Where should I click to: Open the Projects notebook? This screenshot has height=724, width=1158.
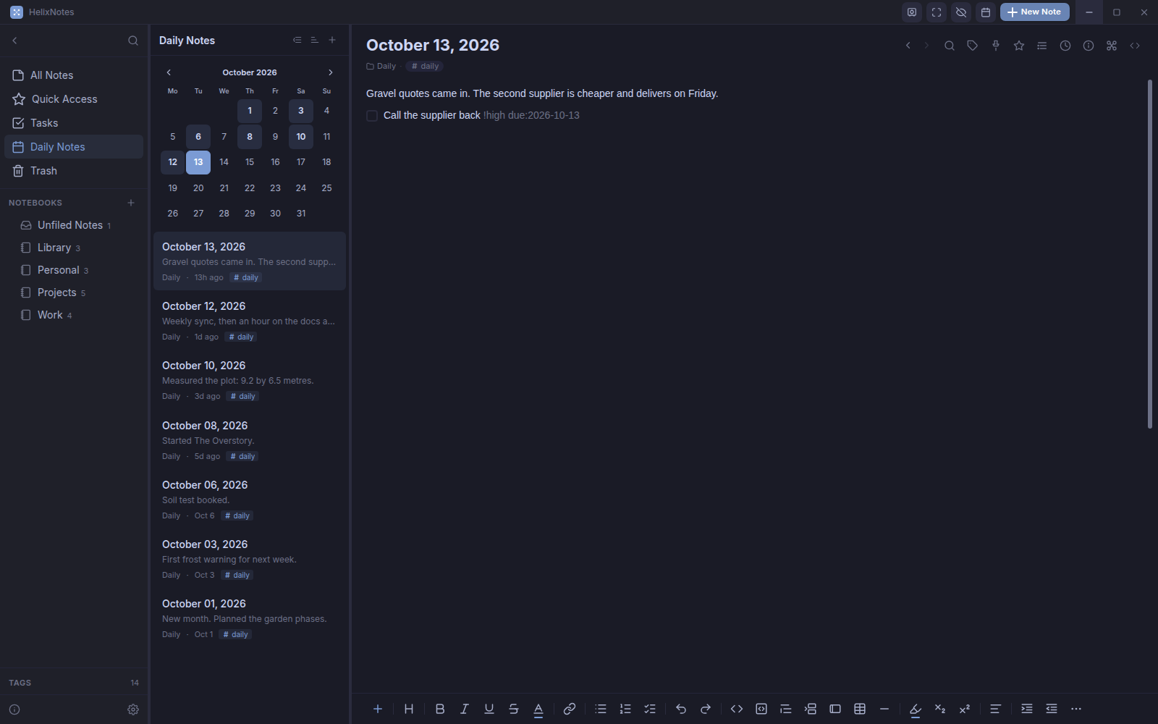click(74, 292)
